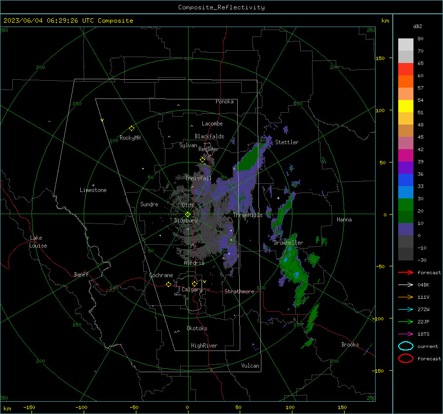Select the slate 0-10 dBZ swatch
Viewport: 443px width, 414px height.
click(x=406, y=229)
